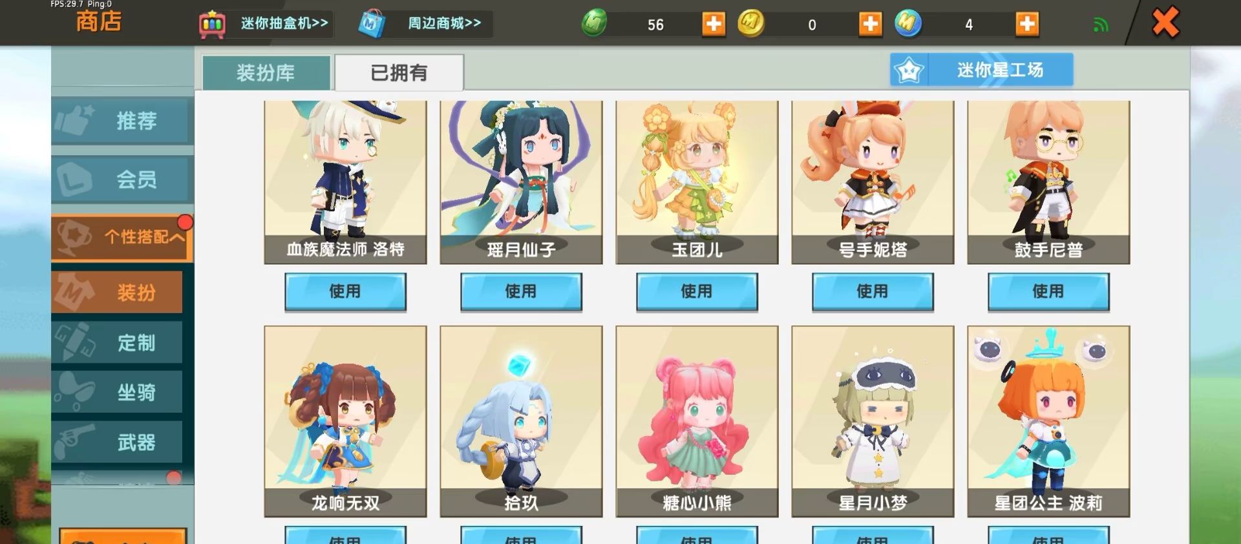Click the star icon of 迷你星工场
The width and height of the screenshot is (1241, 544).
(x=909, y=70)
